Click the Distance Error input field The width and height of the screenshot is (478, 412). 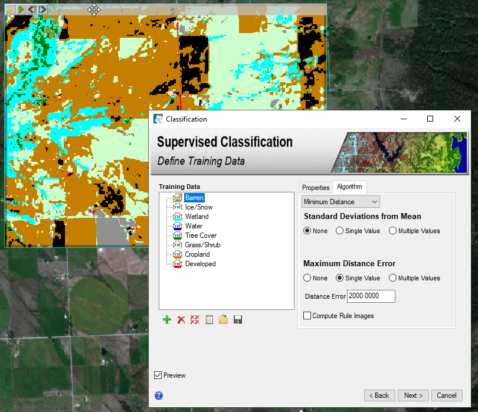371,296
